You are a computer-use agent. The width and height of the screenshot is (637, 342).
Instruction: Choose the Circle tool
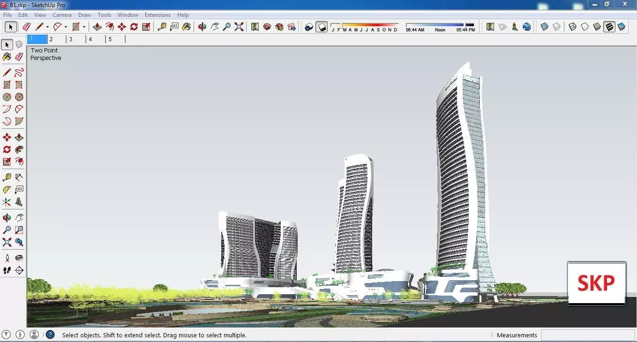coord(7,97)
